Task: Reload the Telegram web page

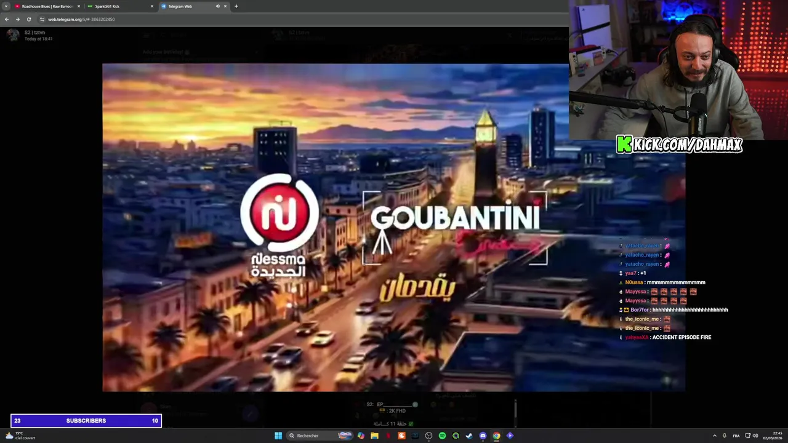Action: (29, 19)
